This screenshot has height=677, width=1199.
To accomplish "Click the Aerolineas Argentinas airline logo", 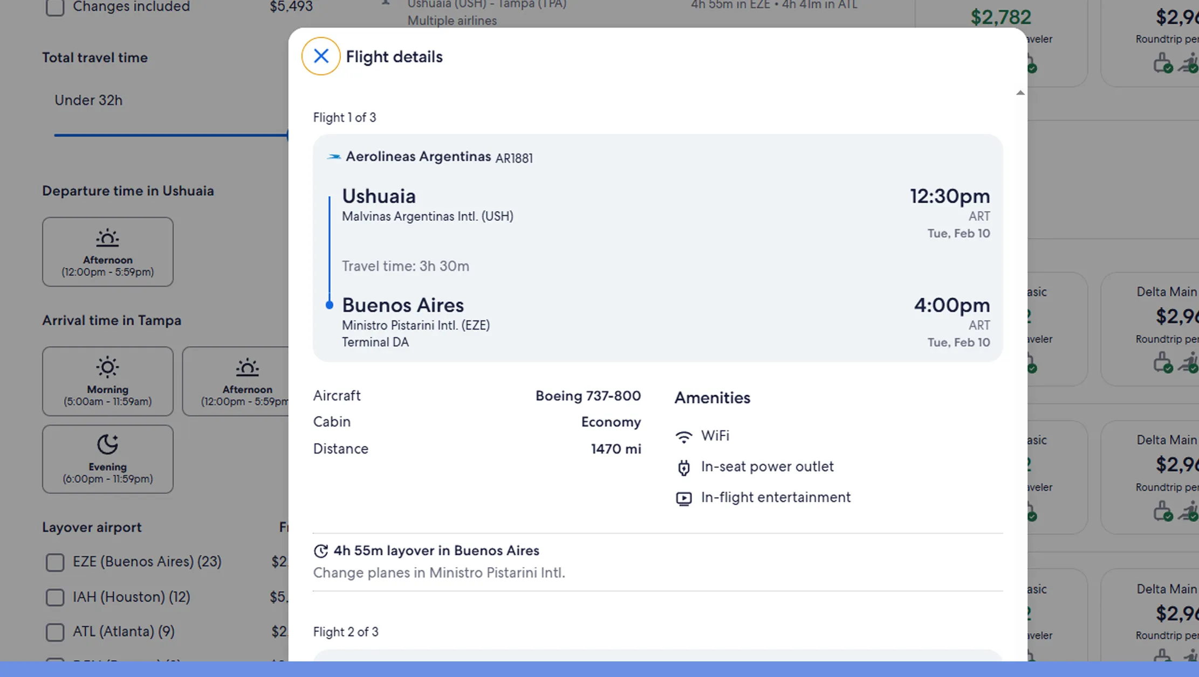I will [x=333, y=157].
